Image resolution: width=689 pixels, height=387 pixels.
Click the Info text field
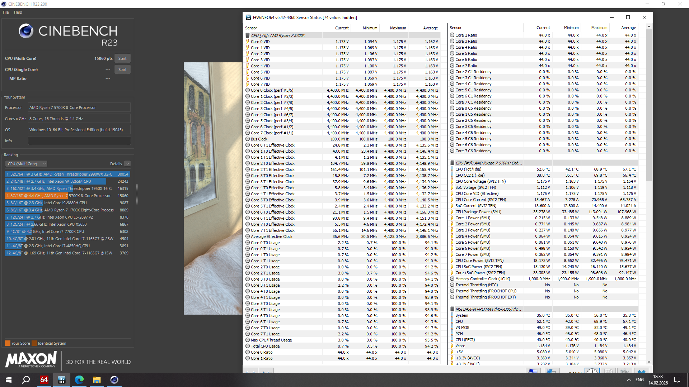pyautogui.click(x=79, y=141)
